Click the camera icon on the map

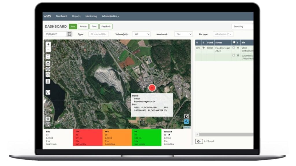[x=48, y=119]
